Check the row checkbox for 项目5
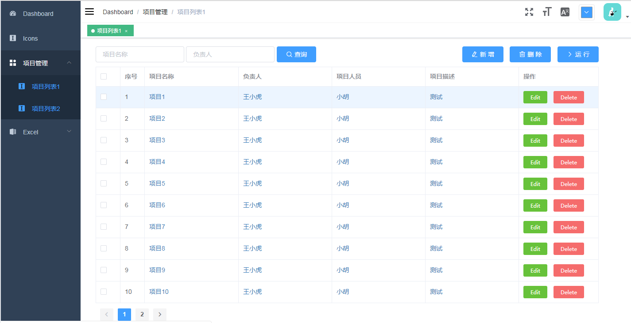The image size is (631, 323). [x=105, y=183]
